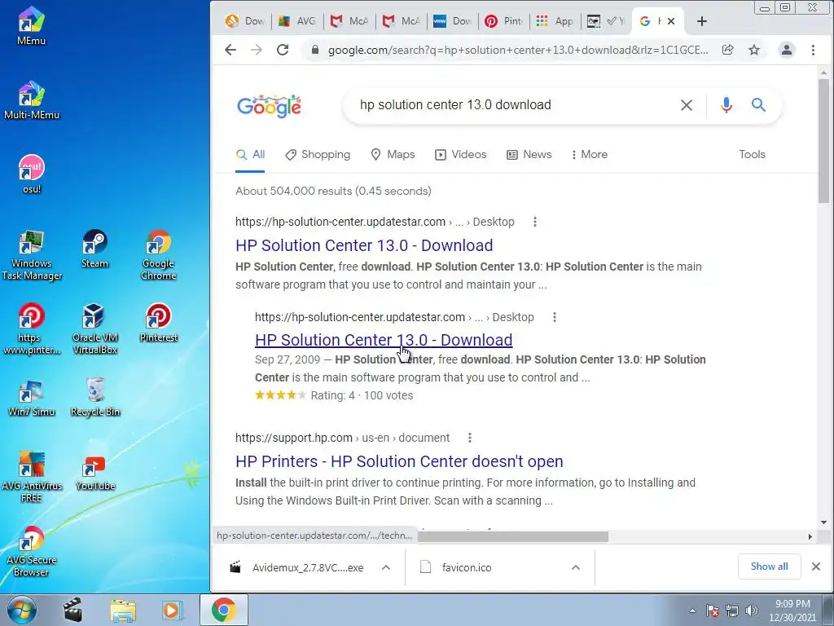Open Windows Explorer from the taskbar
This screenshot has width=834, height=626.
coord(124,610)
